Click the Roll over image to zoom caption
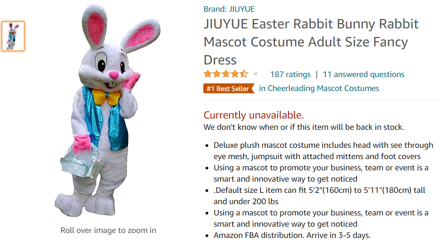This screenshot has height=242, width=444. [x=108, y=230]
